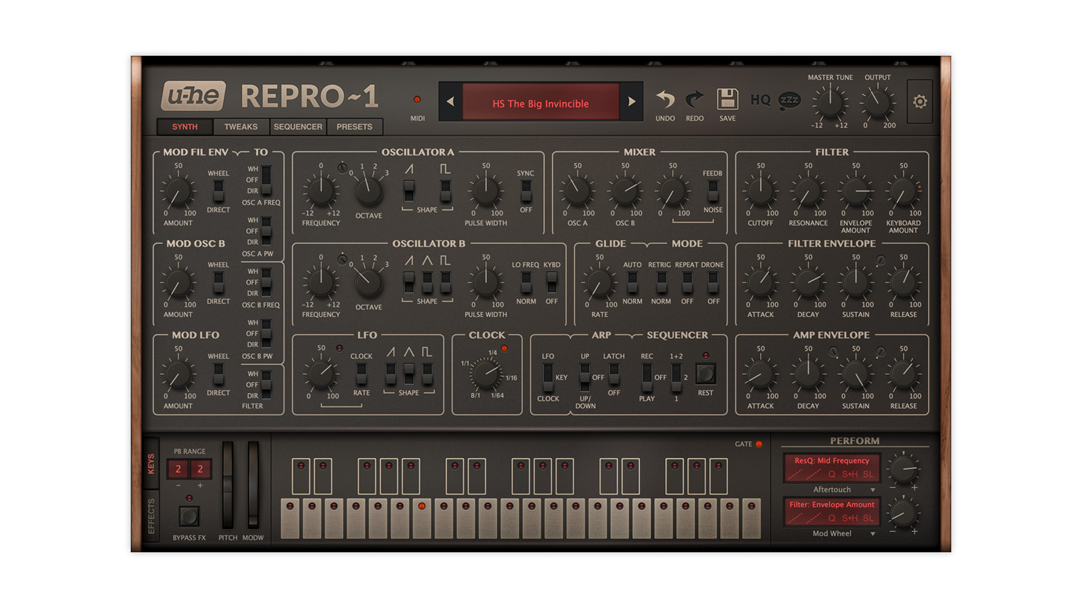The height and width of the screenshot is (608, 1082).
Task: Switch to the TWEAKS tab
Action: [x=241, y=127]
